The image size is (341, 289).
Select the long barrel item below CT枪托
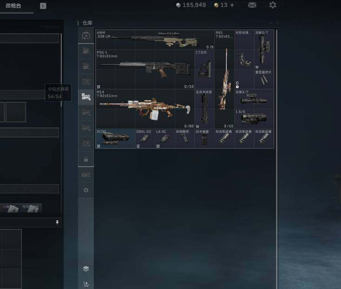coord(204,109)
